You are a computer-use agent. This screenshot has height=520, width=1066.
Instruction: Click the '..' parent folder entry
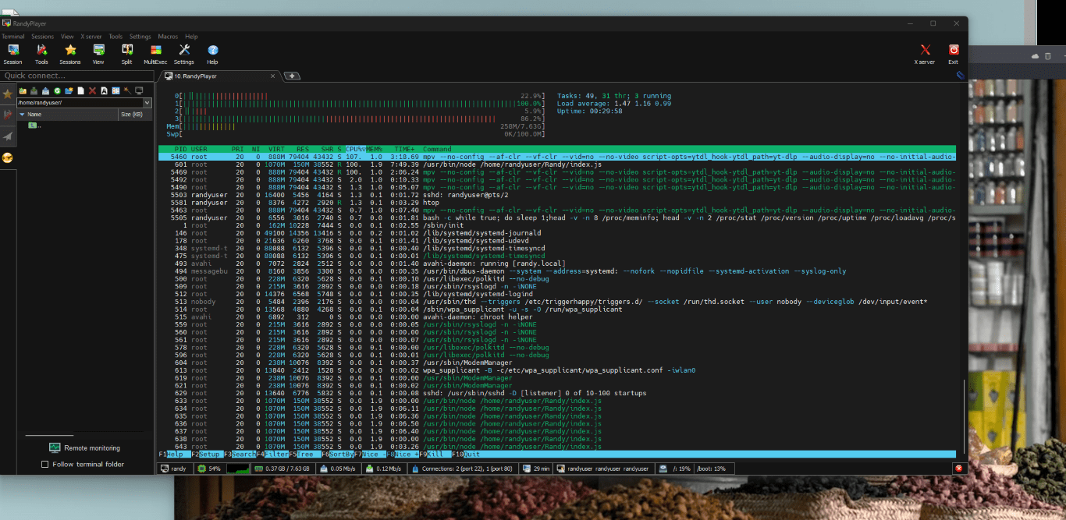pyautogui.click(x=34, y=125)
